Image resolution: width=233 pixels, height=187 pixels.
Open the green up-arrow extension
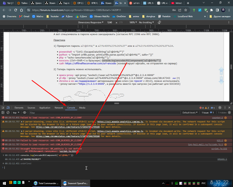[194, 10]
